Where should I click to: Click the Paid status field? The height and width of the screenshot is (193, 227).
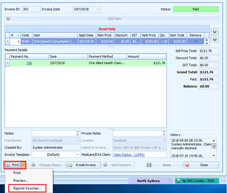click(x=196, y=9)
